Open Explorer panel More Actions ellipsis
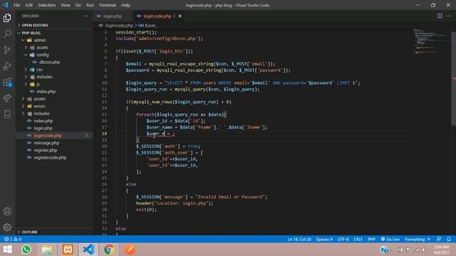456x256 pixels. click(85, 16)
